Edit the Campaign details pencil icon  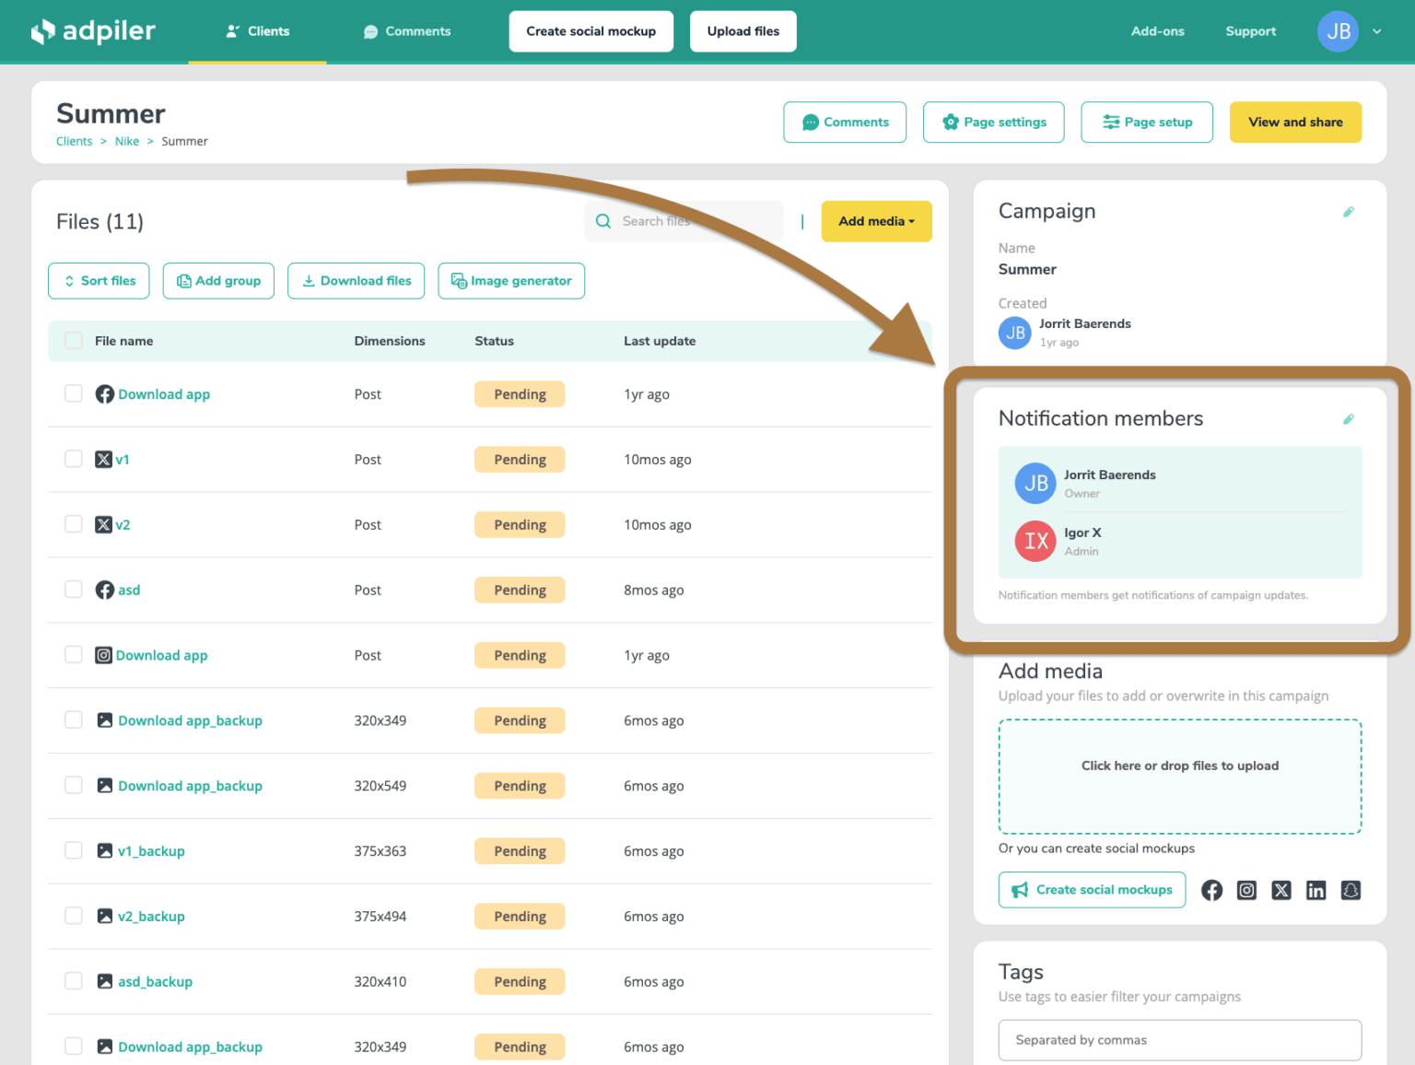coord(1349,212)
